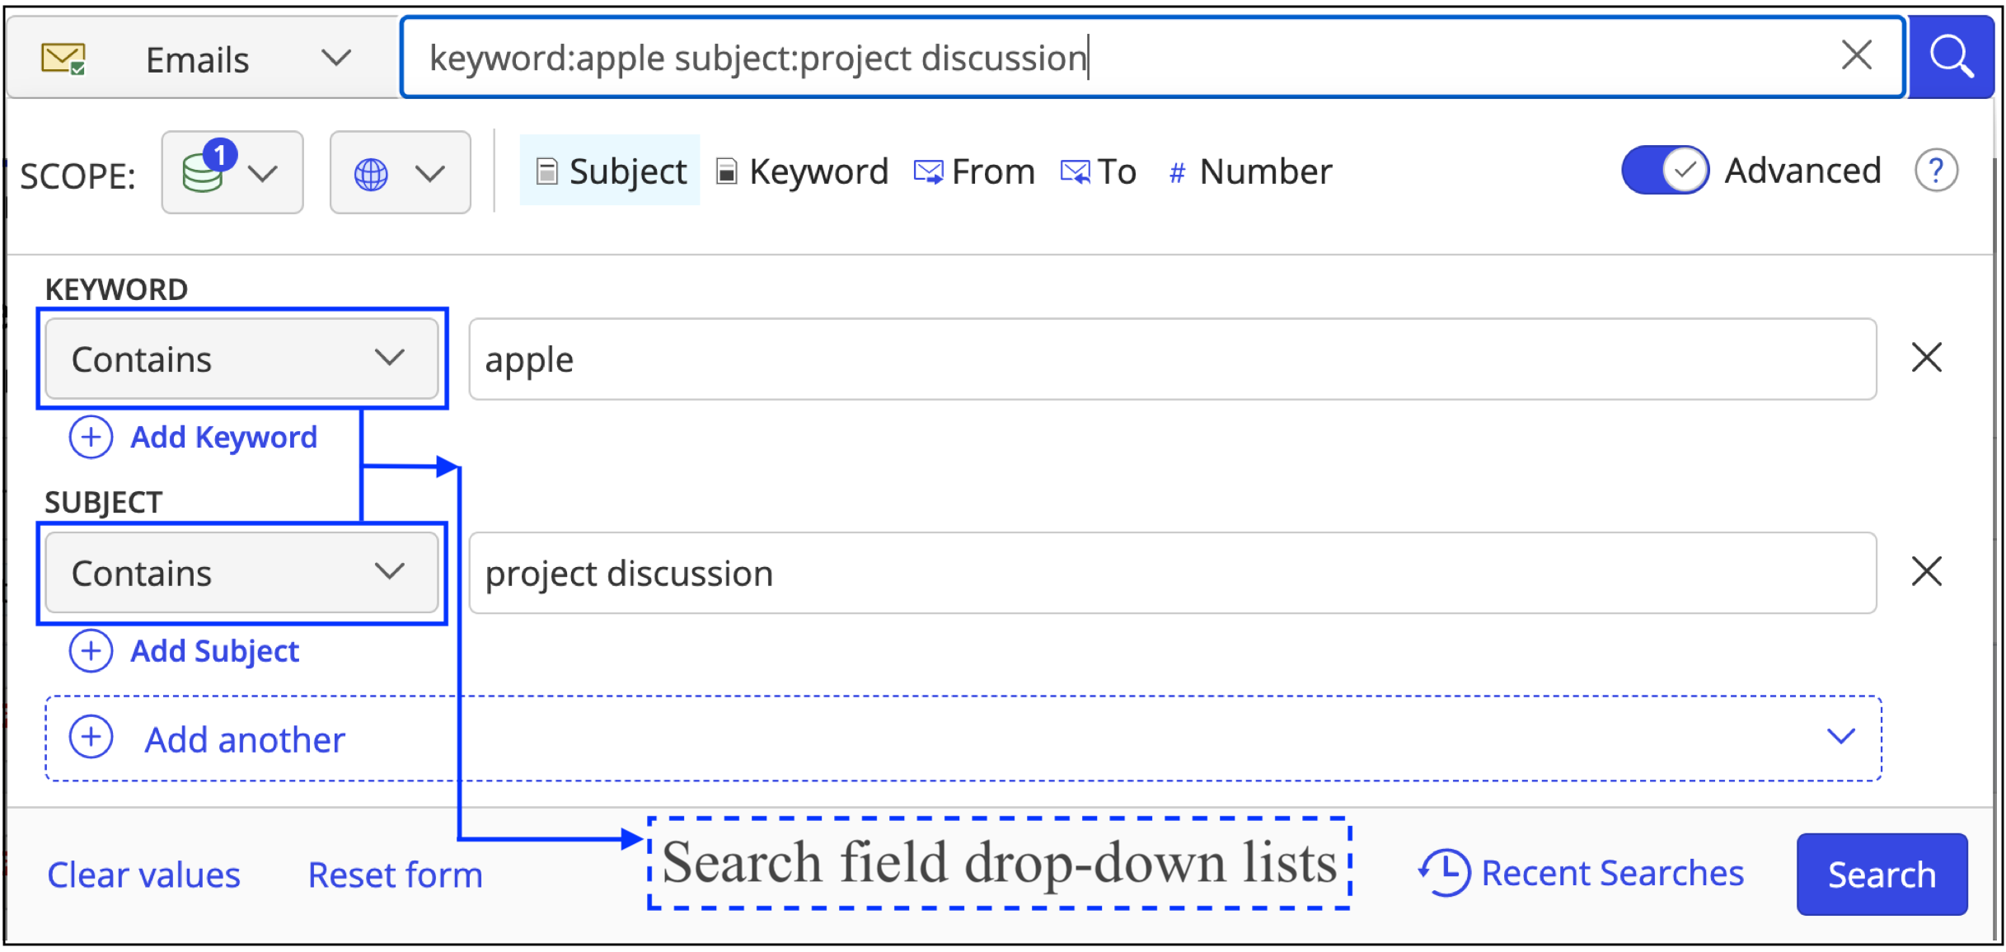Click the Clear values link

tap(143, 875)
